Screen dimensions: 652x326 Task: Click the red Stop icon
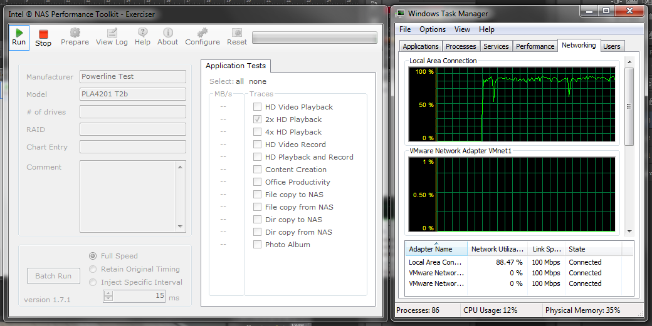pos(43,34)
